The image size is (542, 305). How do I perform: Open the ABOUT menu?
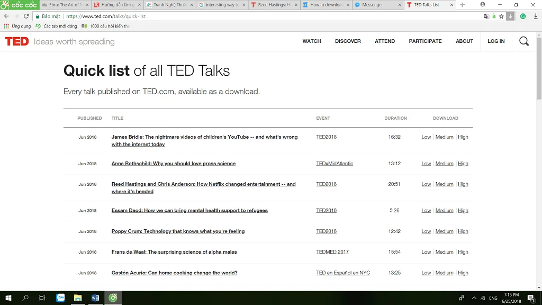tap(464, 41)
